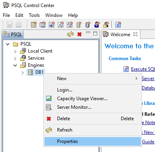This screenshot has width=155, height=152.
Task: Select the Engines tree item
Action: tap(36, 65)
